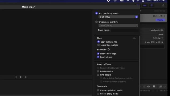This screenshot has width=170, height=96.
Task: Click the "8 May 2022 at 17:24" value
Action: point(154,42)
